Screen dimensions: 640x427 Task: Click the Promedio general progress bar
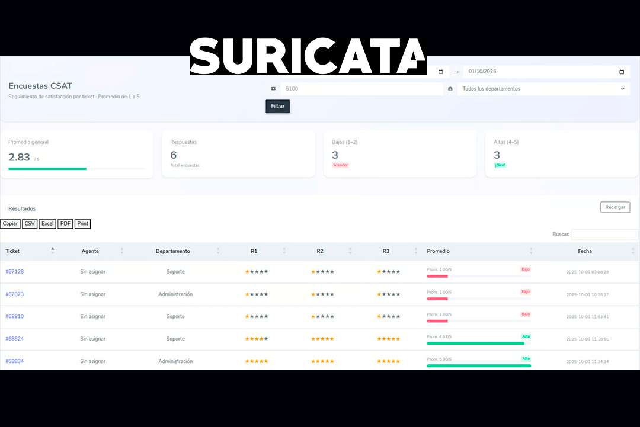pyautogui.click(x=76, y=169)
